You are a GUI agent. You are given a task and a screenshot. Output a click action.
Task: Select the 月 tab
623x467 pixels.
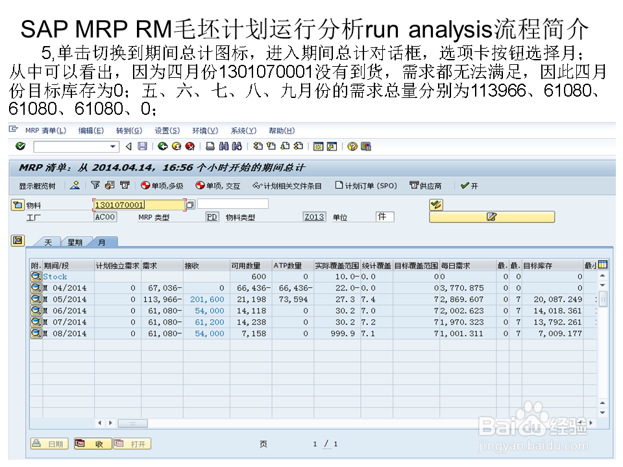click(x=102, y=242)
